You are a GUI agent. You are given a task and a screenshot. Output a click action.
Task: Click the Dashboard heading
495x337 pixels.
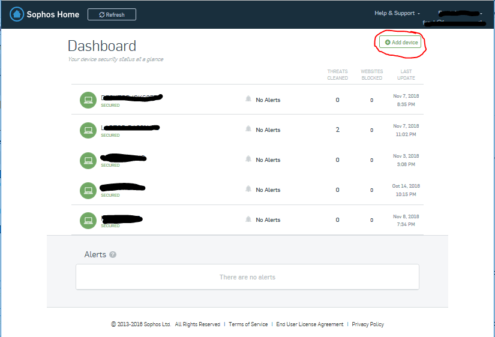coord(102,46)
